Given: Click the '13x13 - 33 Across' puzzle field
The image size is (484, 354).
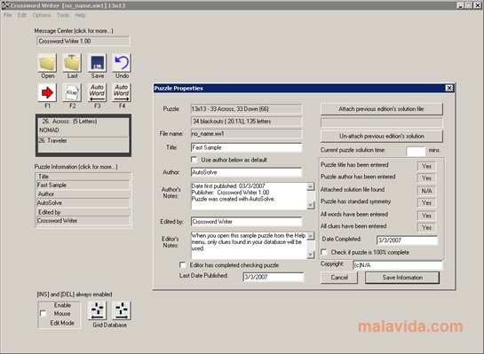Looking at the screenshot, I should pyautogui.click(x=246, y=109).
